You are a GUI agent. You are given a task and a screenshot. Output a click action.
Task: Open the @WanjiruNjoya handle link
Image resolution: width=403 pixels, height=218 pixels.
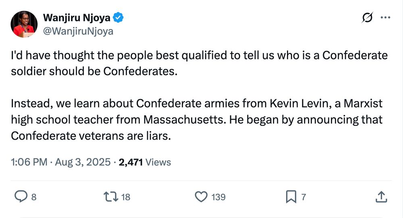click(x=78, y=31)
